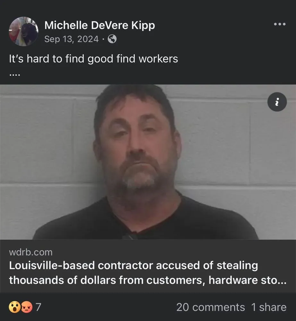Click the Sep 13, 2024 timestamp
The height and width of the screenshot is (321, 296).
click(x=72, y=39)
